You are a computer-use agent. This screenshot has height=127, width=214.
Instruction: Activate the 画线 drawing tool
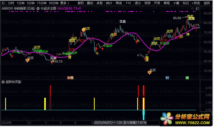pyautogui.click(x=119, y=3)
